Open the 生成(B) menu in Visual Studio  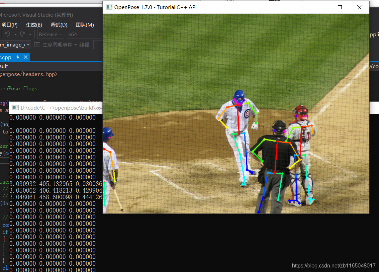pyautogui.click(x=34, y=25)
